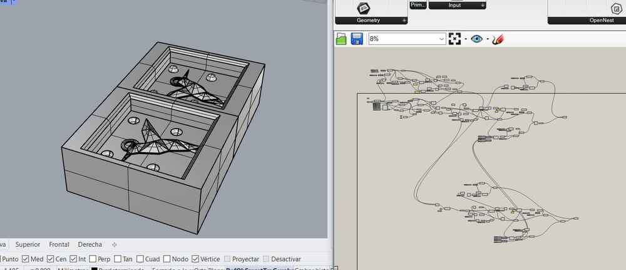Enable the Perp osnap checkbox
This screenshot has height=270, width=626.
(93, 259)
